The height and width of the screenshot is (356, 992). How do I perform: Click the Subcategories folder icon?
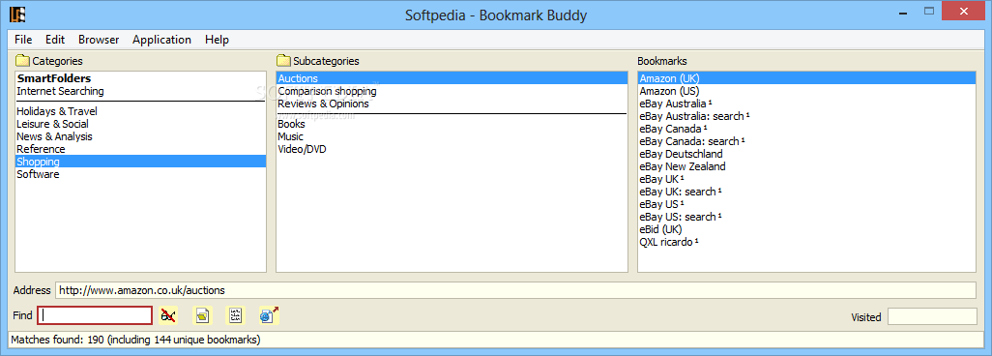click(283, 61)
